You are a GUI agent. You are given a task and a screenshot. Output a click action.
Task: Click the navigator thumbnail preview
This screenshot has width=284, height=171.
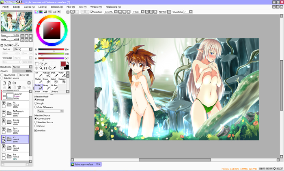17,21
